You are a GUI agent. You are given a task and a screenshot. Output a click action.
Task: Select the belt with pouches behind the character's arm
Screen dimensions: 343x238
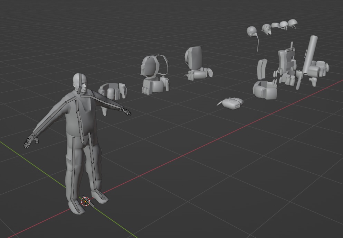pyautogui.click(x=113, y=91)
